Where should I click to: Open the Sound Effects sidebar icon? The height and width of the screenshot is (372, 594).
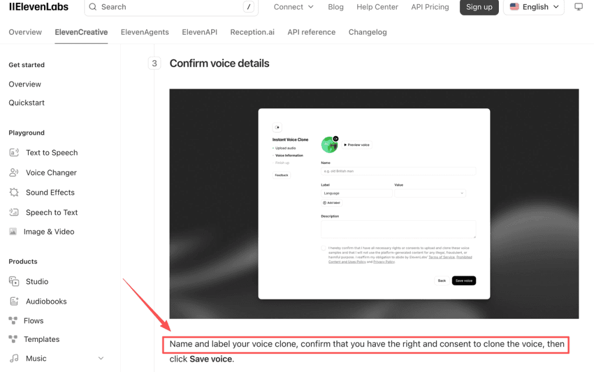[14, 192]
